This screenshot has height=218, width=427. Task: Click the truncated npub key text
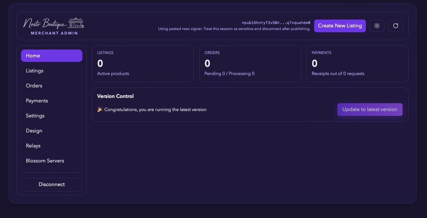pyautogui.click(x=276, y=23)
